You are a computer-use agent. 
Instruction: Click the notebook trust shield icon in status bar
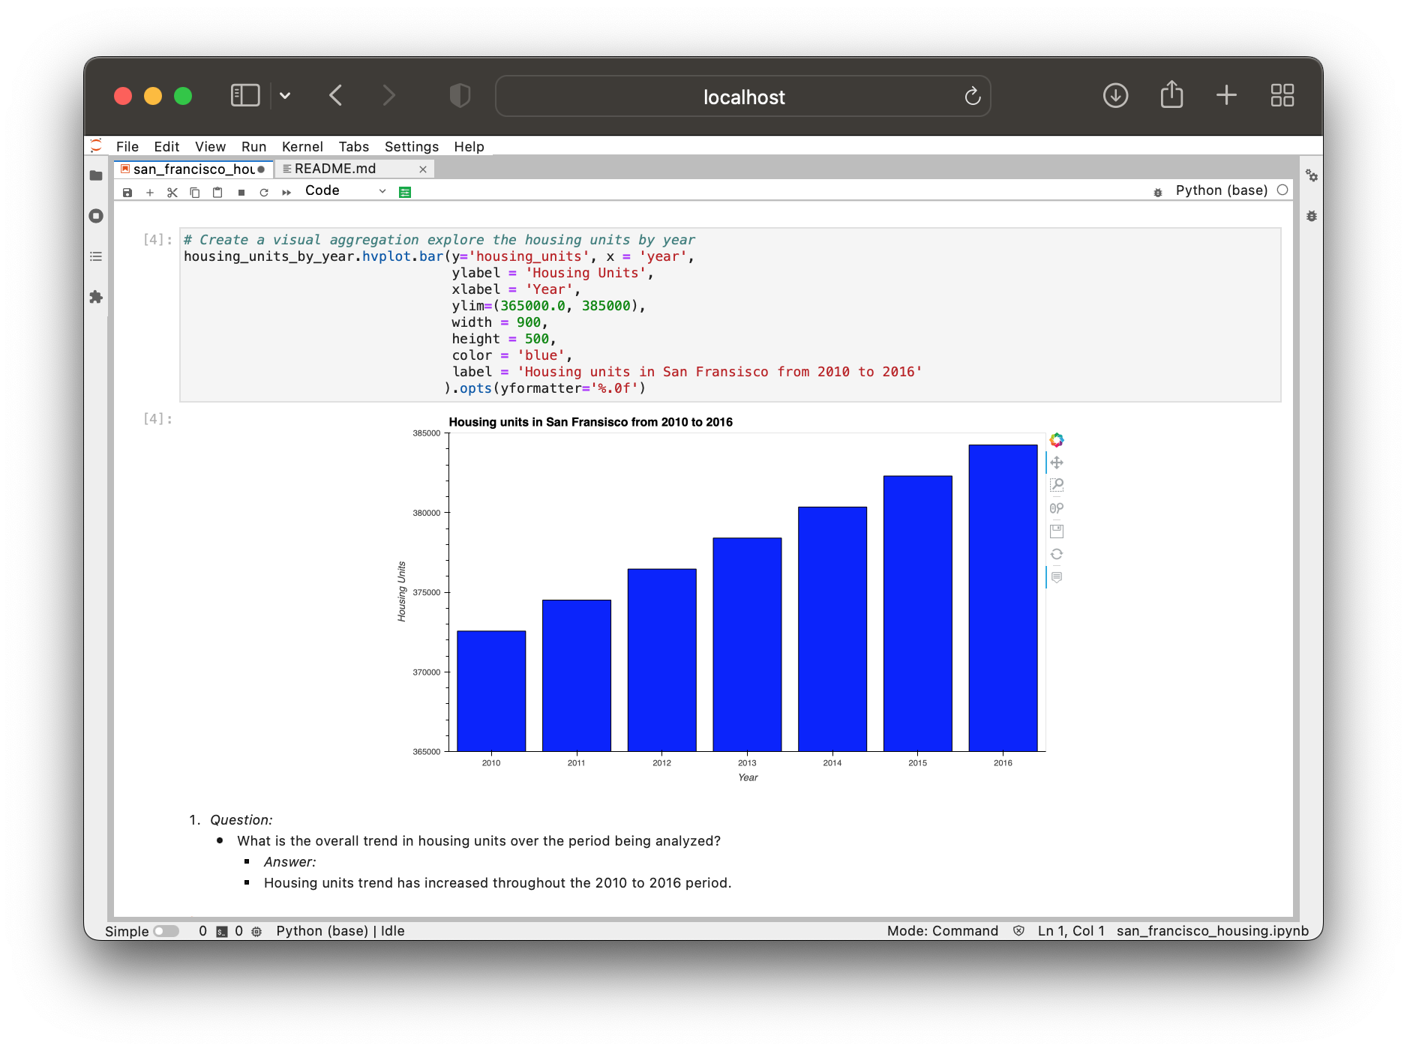1018,931
